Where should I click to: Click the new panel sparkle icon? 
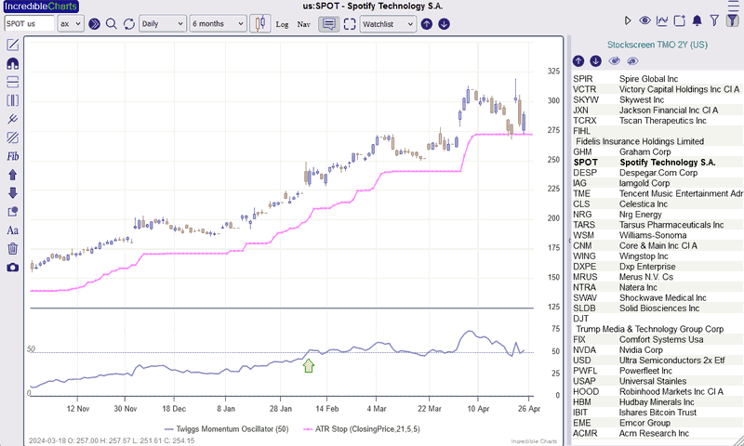tap(680, 20)
